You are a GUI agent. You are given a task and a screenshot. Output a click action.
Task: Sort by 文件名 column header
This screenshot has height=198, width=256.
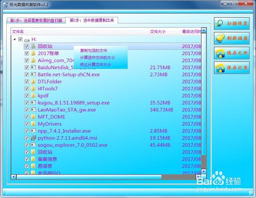pyautogui.click(x=80, y=32)
